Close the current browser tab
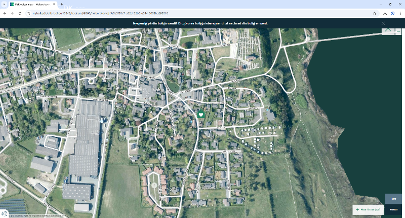This screenshot has height=218, width=405. tap(54, 4)
